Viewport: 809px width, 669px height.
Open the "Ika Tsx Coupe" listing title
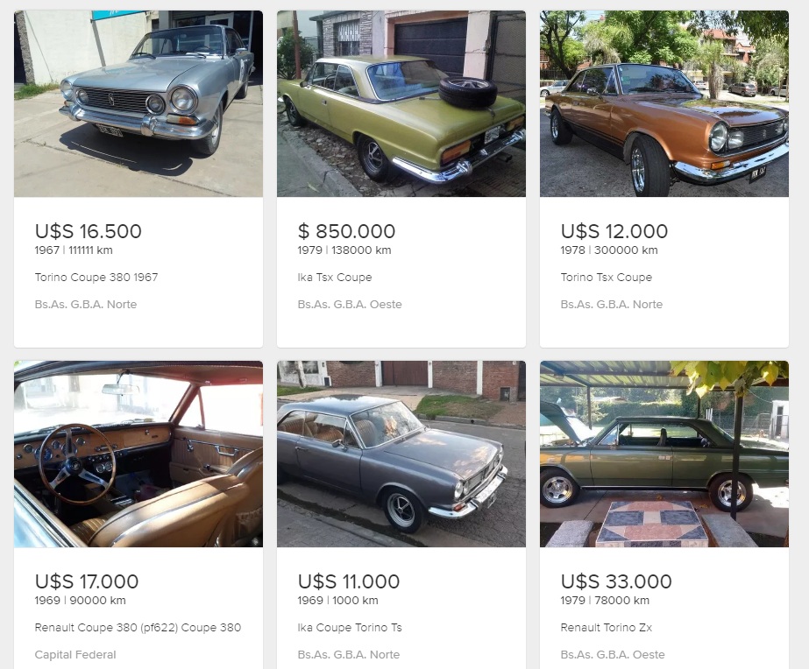point(335,278)
